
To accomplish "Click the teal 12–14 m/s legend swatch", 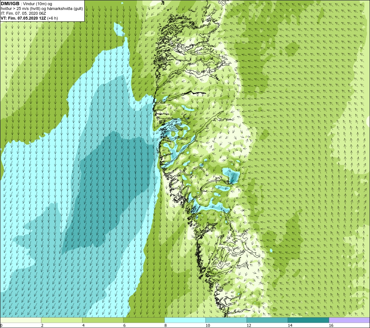I will [267, 320].
